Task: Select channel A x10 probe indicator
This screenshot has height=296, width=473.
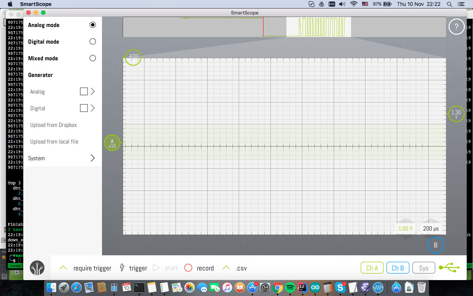Action: coord(112,142)
